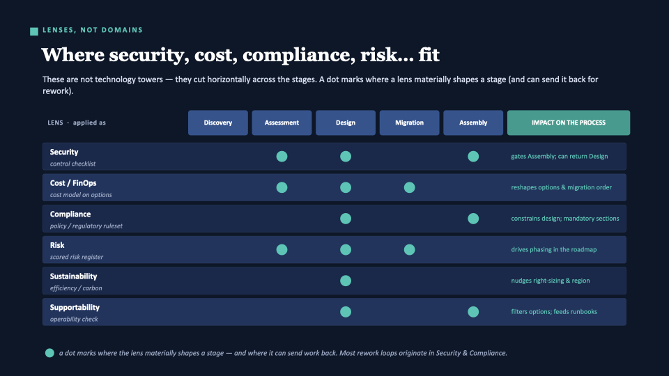
Task: Click 'drives phasing in the roadmap' text
Action: 554,250
